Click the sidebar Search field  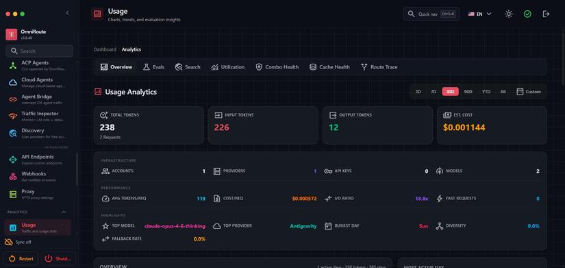coord(39,51)
